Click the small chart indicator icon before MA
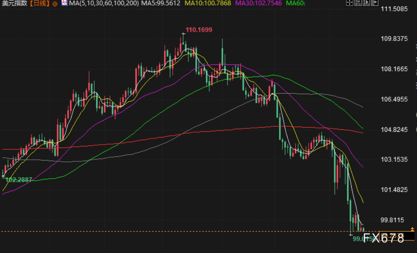This screenshot has height=253, width=417. click(x=64, y=3)
